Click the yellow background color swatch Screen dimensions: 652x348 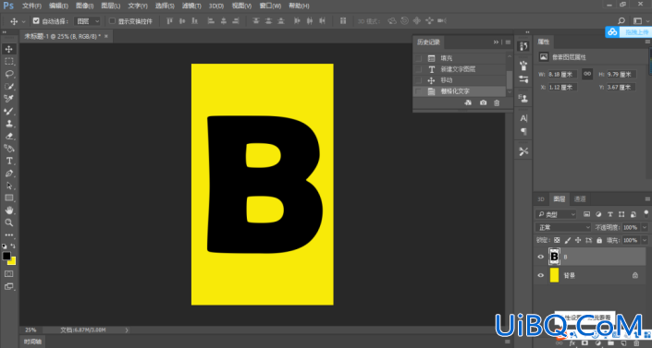point(13,262)
